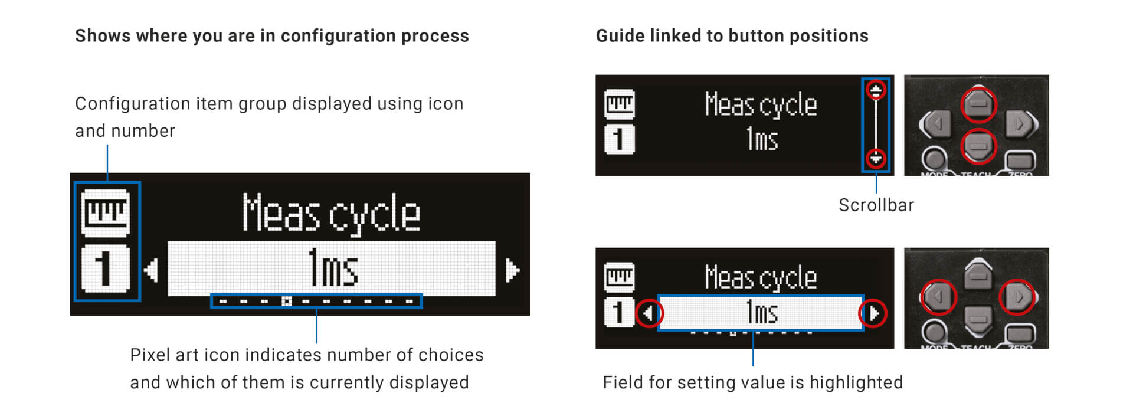Click the Meas cycle title on the large display
This screenshot has height=416, width=1133.
pyautogui.click(x=331, y=213)
